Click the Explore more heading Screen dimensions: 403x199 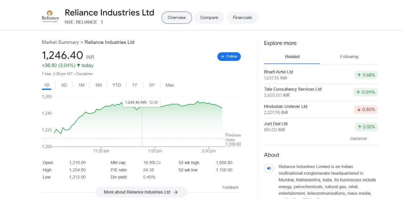(x=280, y=43)
